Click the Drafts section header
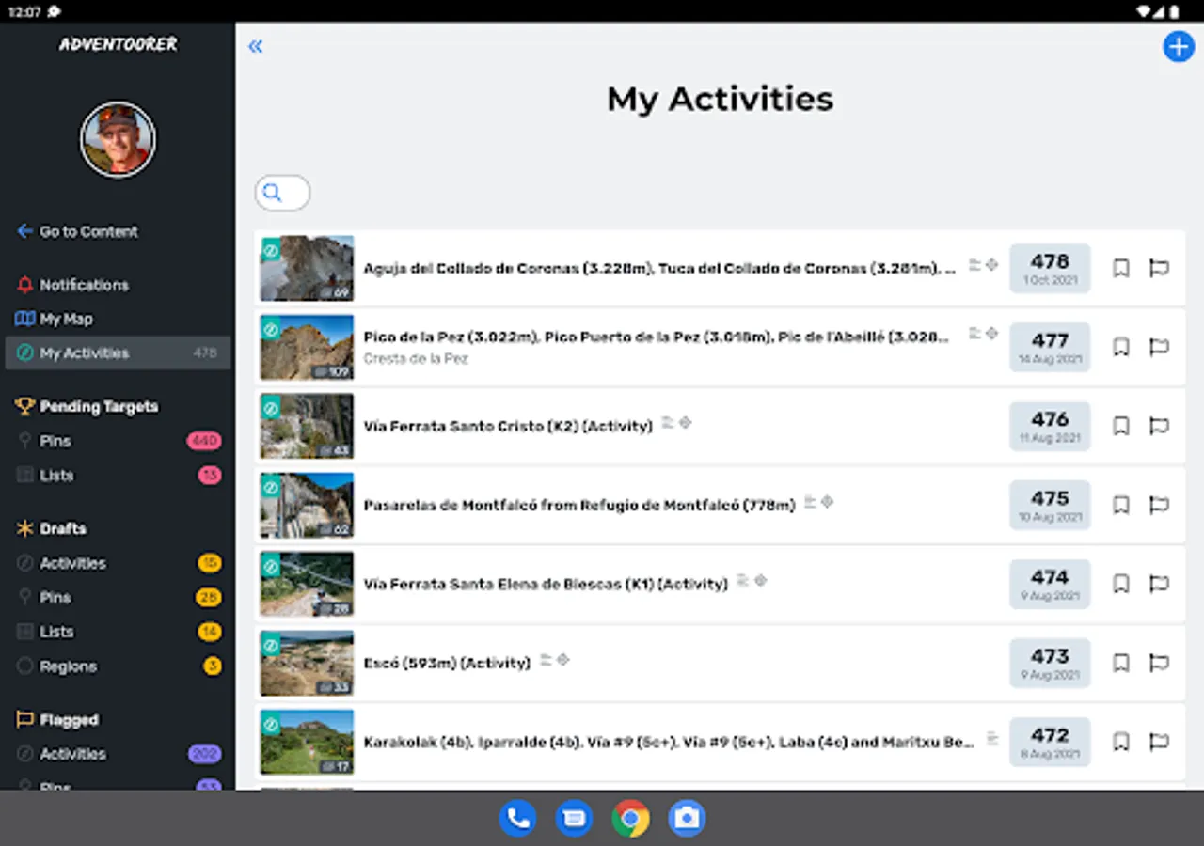 [52, 528]
